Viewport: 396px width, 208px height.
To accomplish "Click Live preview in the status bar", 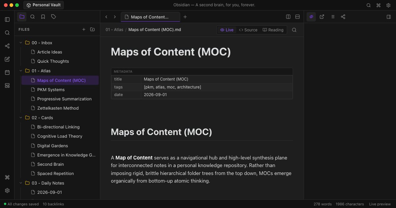I will [x=380, y=204].
